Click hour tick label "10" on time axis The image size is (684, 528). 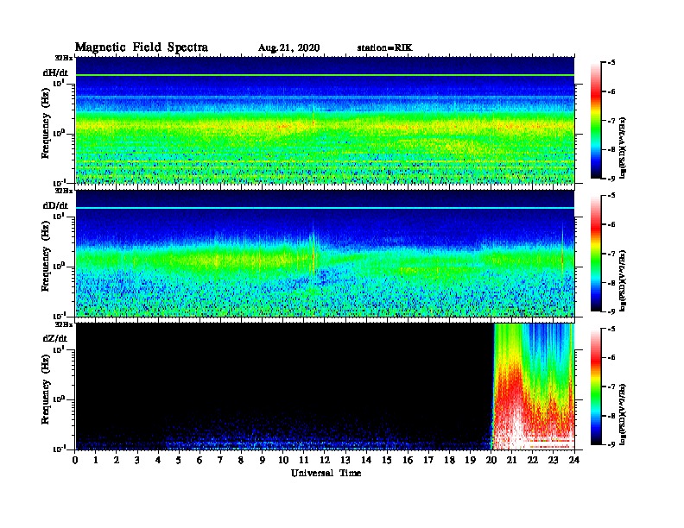(283, 460)
